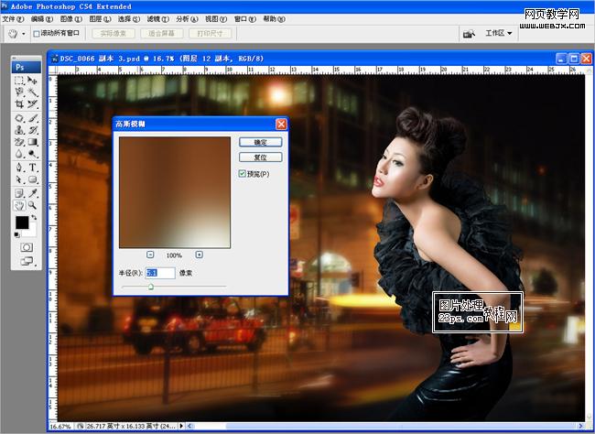Select the Zoom tool

pyautogui.click(x=33, y=205)
